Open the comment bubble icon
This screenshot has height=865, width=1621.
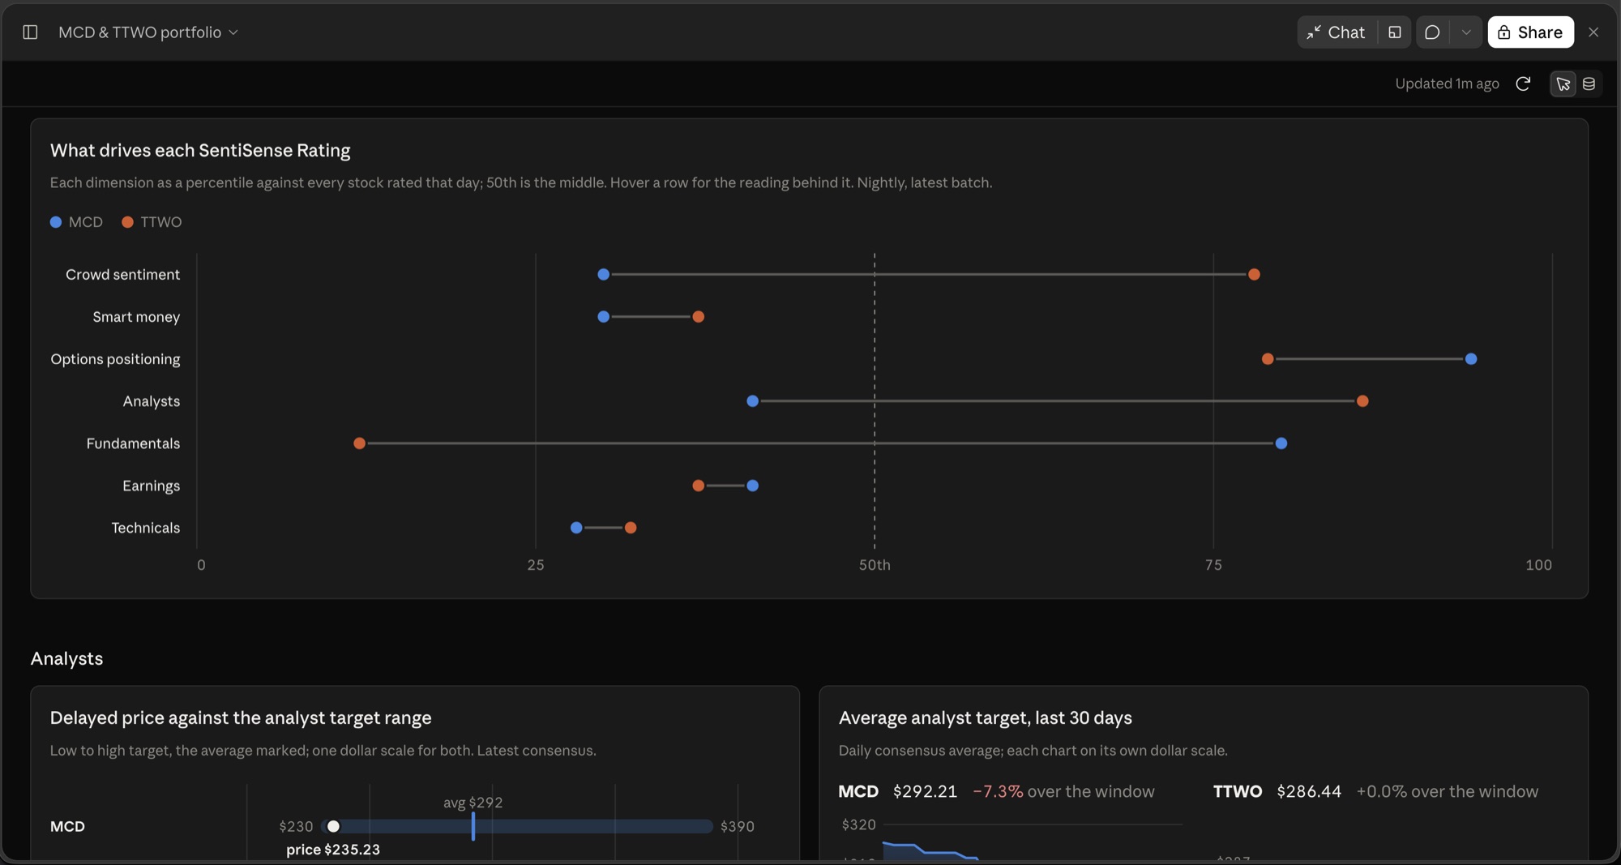[x=1432, y=32]
